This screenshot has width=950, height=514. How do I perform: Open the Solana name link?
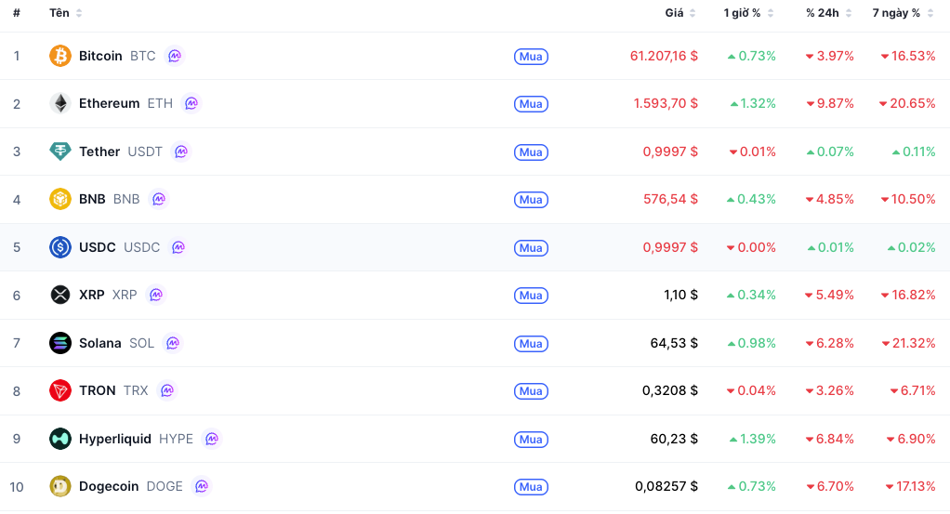100,343
